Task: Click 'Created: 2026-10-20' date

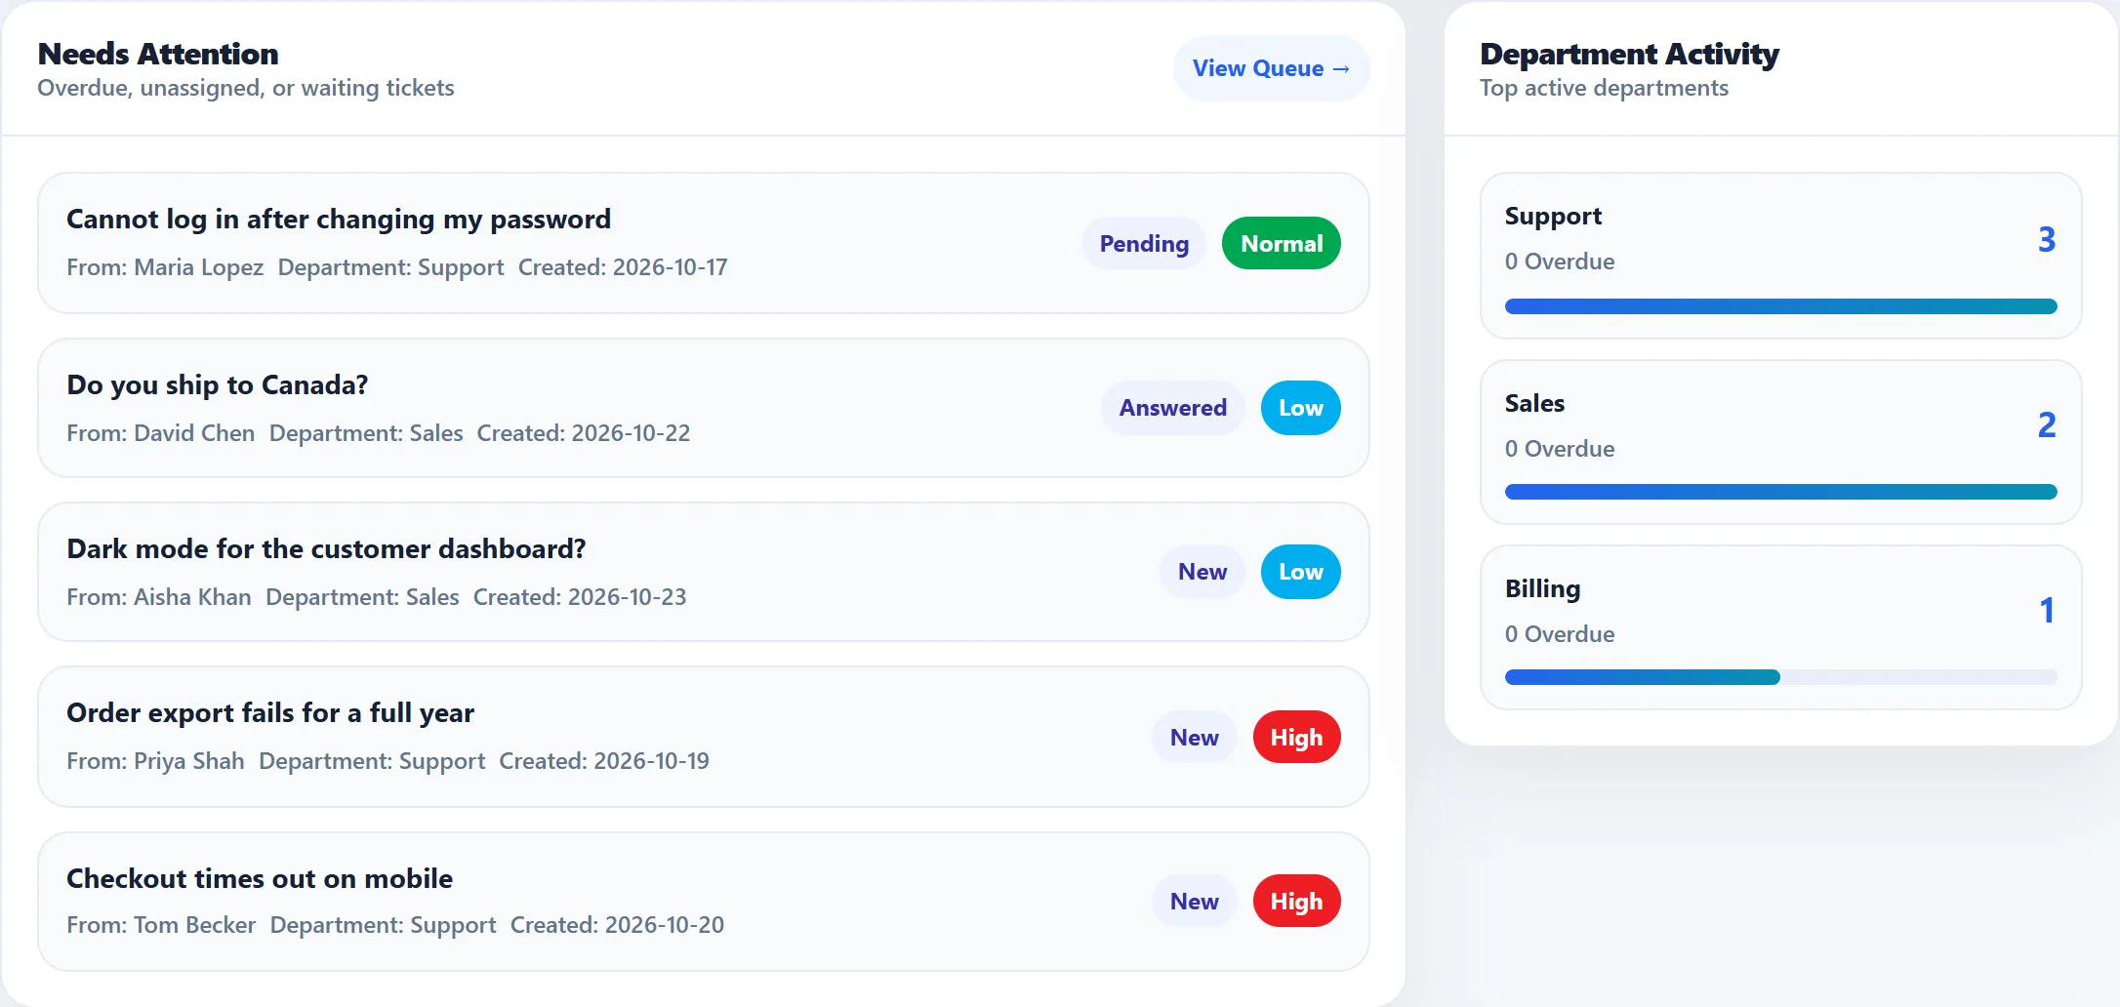Action: [617, 925]
